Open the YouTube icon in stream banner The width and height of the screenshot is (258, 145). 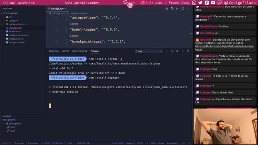click(x=213, y=3)
